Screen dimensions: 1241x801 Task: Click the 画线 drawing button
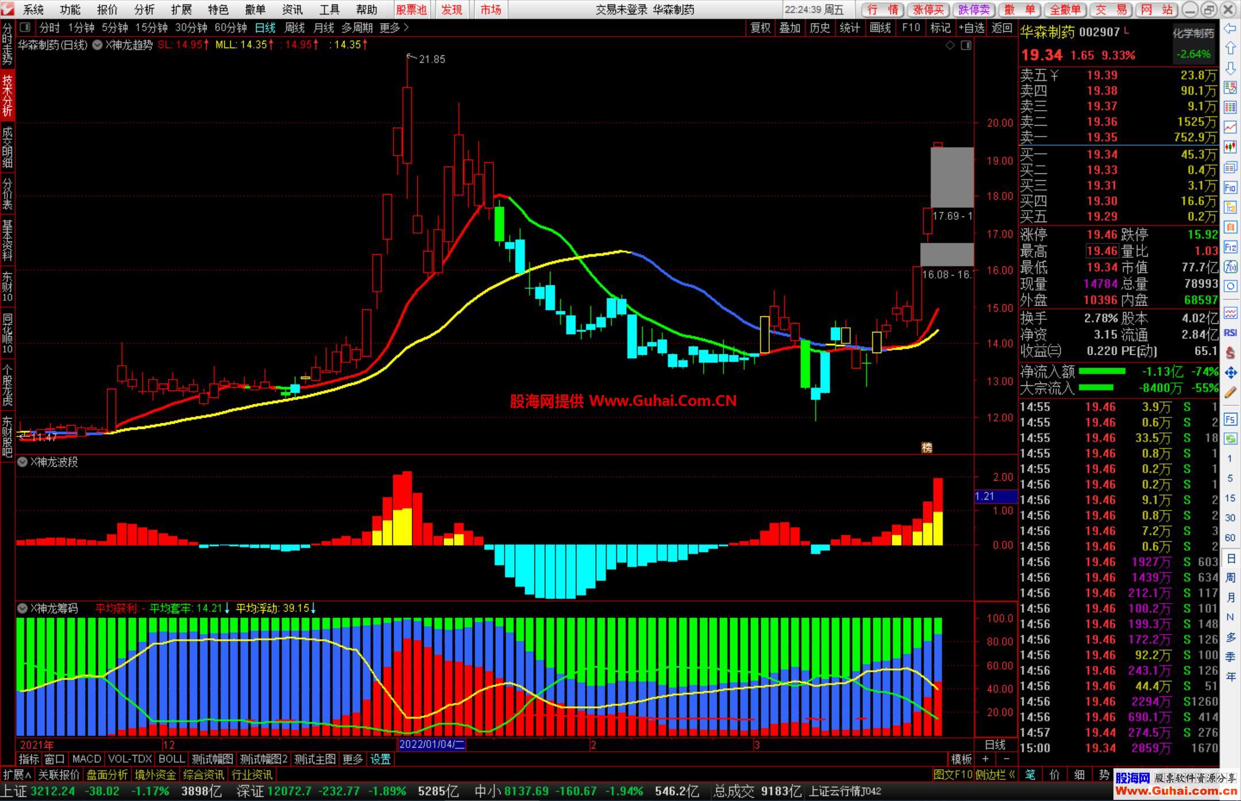point(880,28)
